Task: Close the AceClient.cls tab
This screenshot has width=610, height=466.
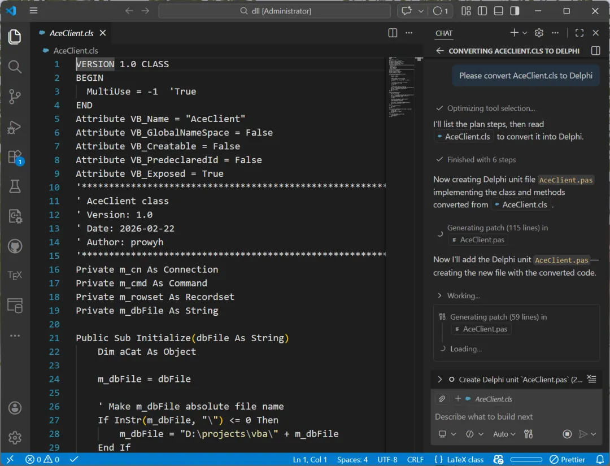Action: tap(103, 33)
